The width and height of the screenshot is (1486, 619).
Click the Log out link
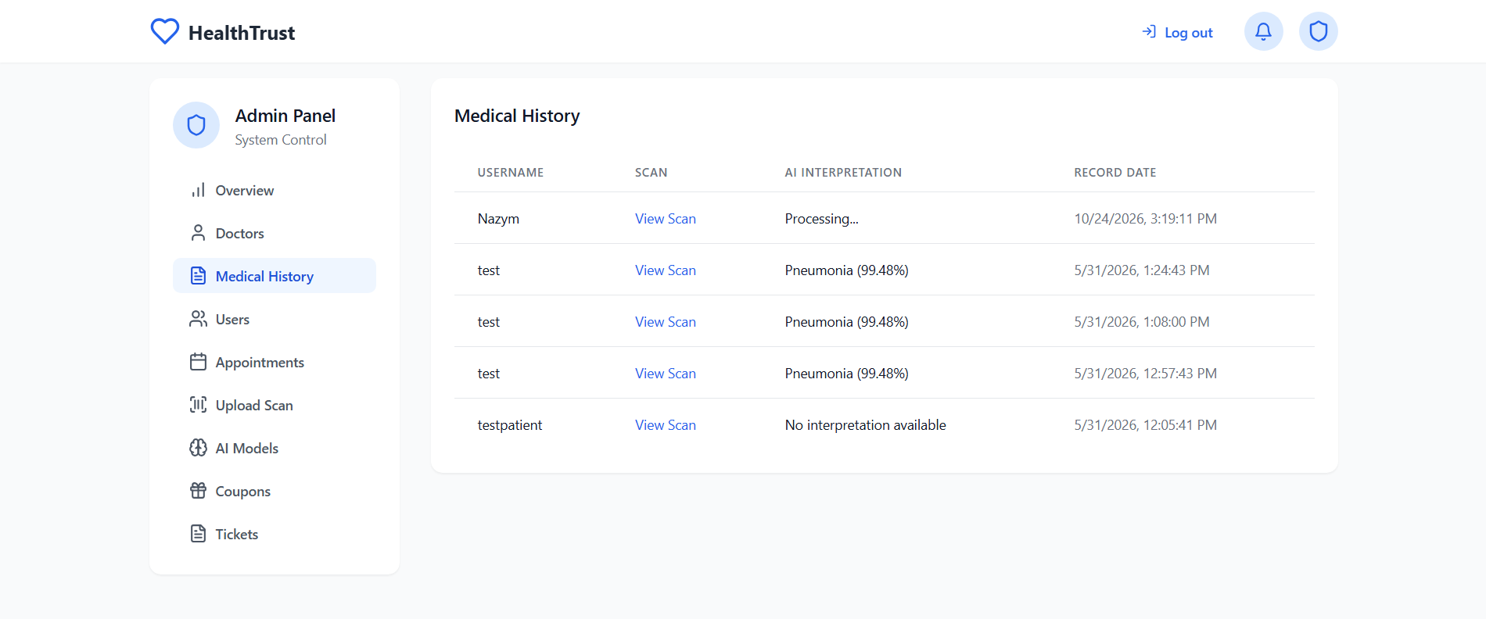coord(1177,32)
